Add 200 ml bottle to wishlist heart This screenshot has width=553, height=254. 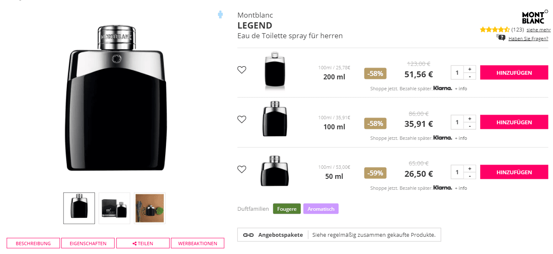point(242,70)
